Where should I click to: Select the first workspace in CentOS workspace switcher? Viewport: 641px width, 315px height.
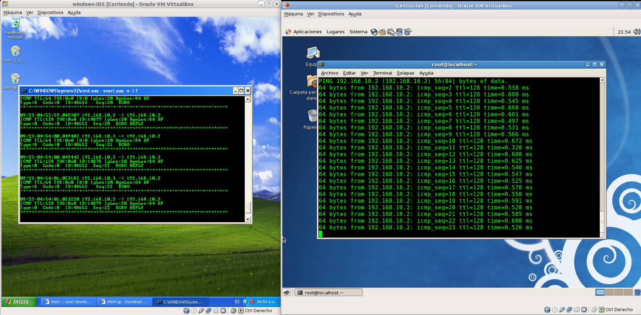coord(600,293)
